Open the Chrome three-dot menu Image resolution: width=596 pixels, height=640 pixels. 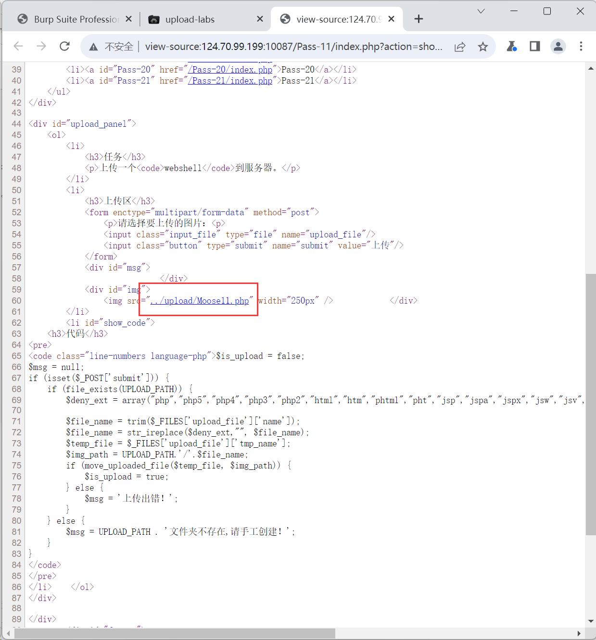click(x=581, y=46)
